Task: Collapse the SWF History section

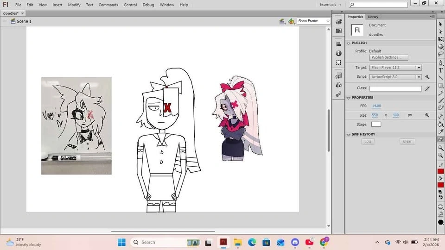Action: (x=349, y=135)
